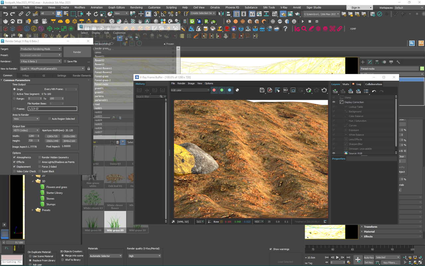Click the Select and Link icon
The height and width of the screenshot is (266, 425).
coord(21,14)
